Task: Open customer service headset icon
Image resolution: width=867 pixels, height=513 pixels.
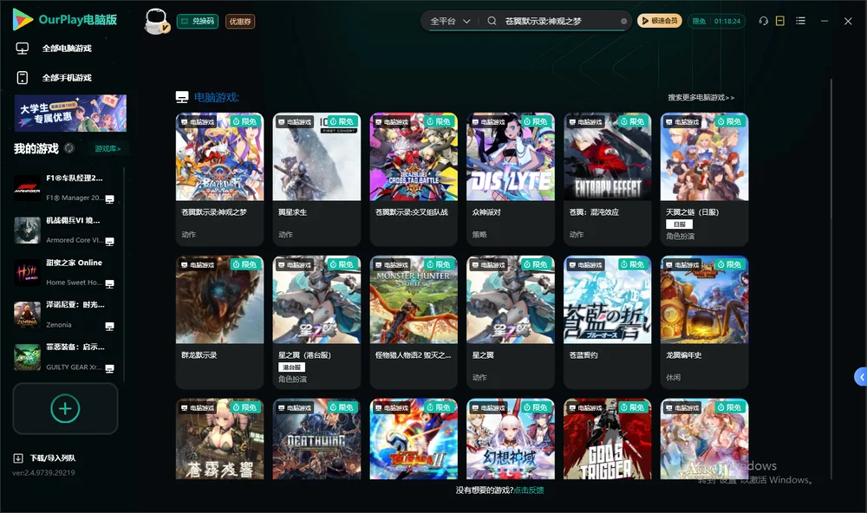Action: click(764, 21)
